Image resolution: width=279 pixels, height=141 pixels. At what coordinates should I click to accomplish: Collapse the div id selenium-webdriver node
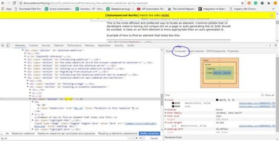(23, 50)
